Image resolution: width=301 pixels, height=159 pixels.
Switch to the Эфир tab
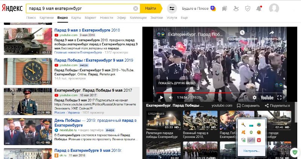pyautogui.click(x=122, y=18)
